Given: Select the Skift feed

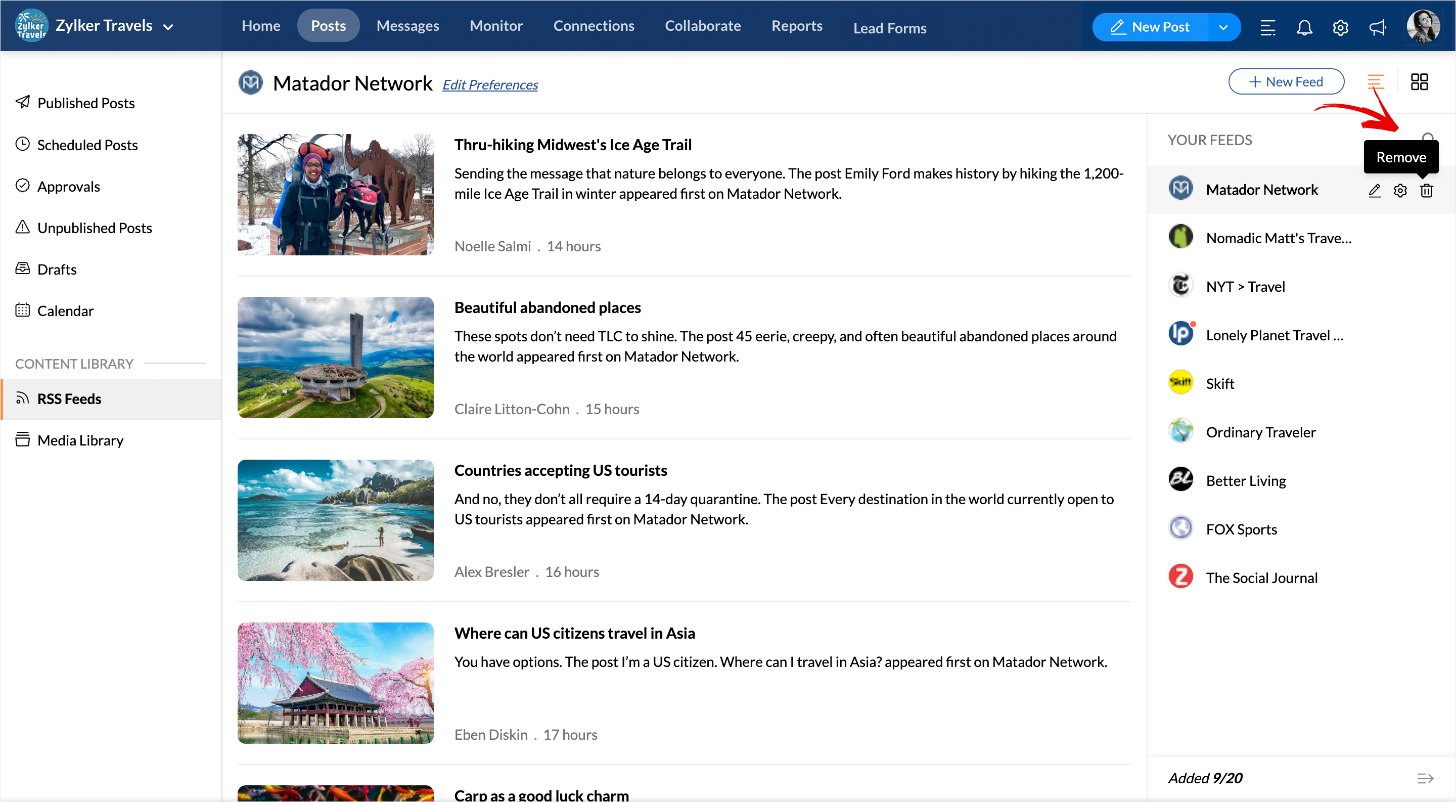Looking at the screenshot, I should pos(1301,384).
